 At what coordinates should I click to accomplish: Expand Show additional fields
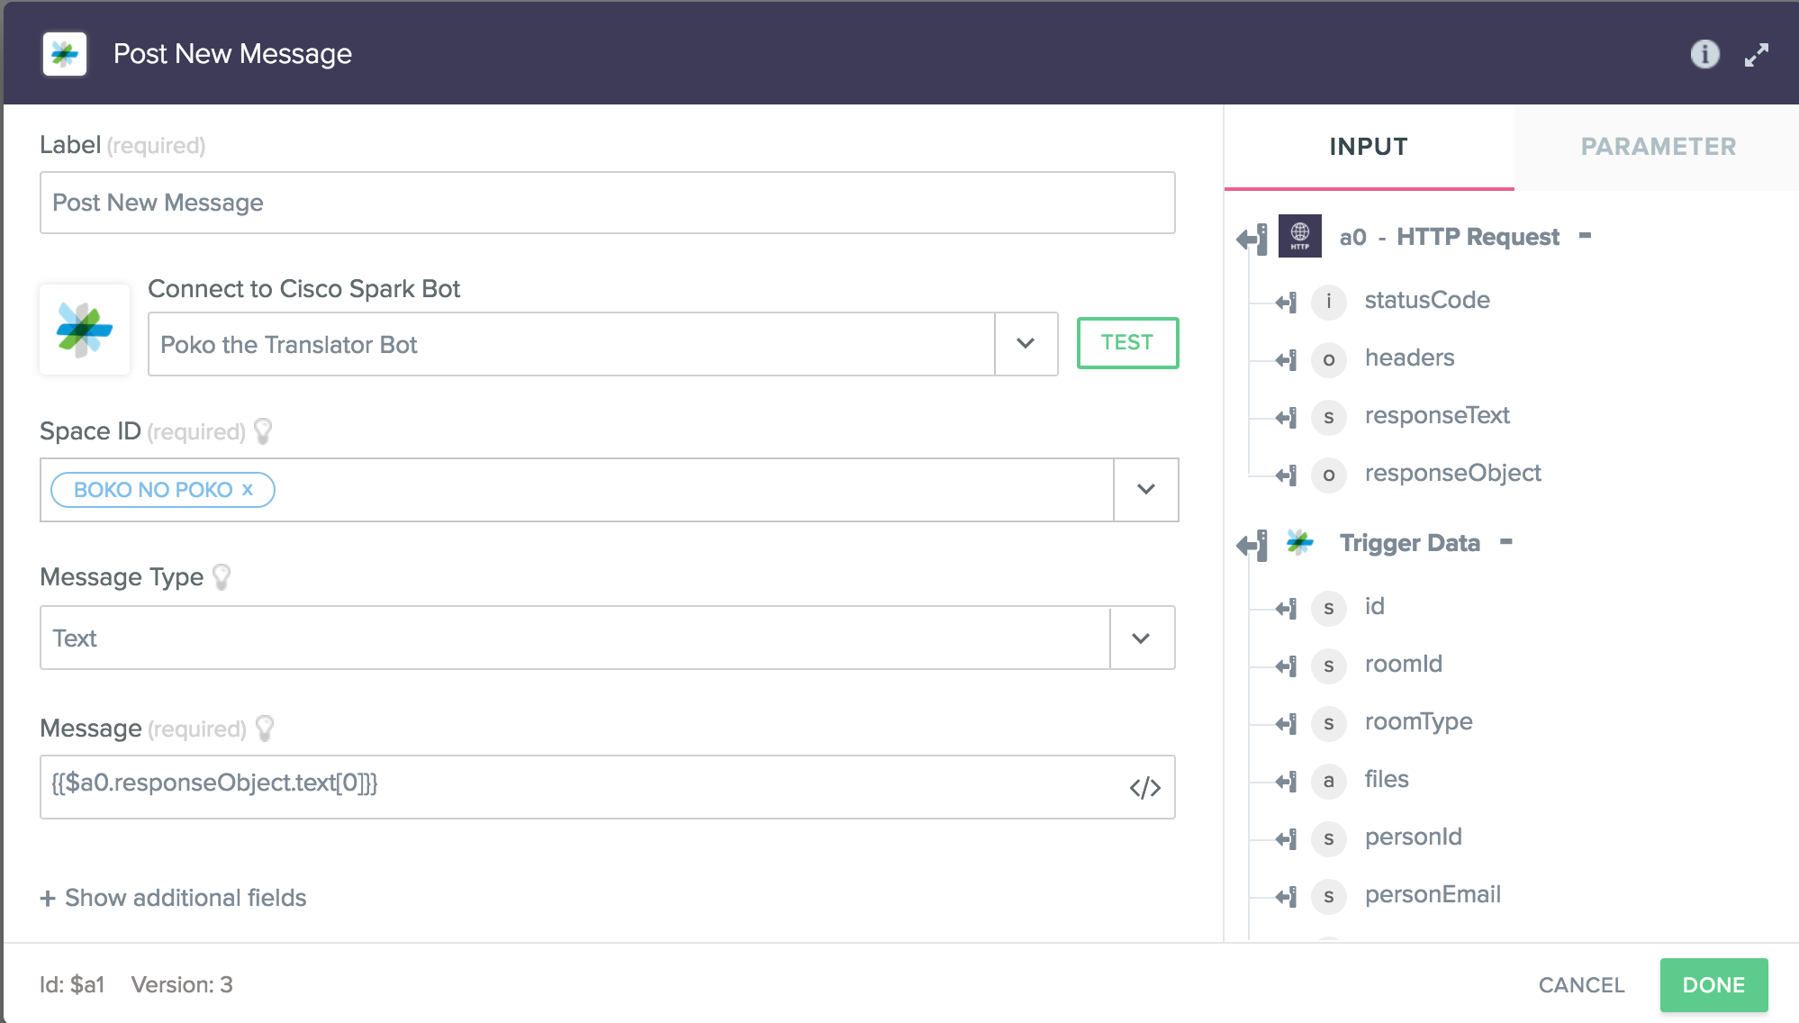coord(174,898)
